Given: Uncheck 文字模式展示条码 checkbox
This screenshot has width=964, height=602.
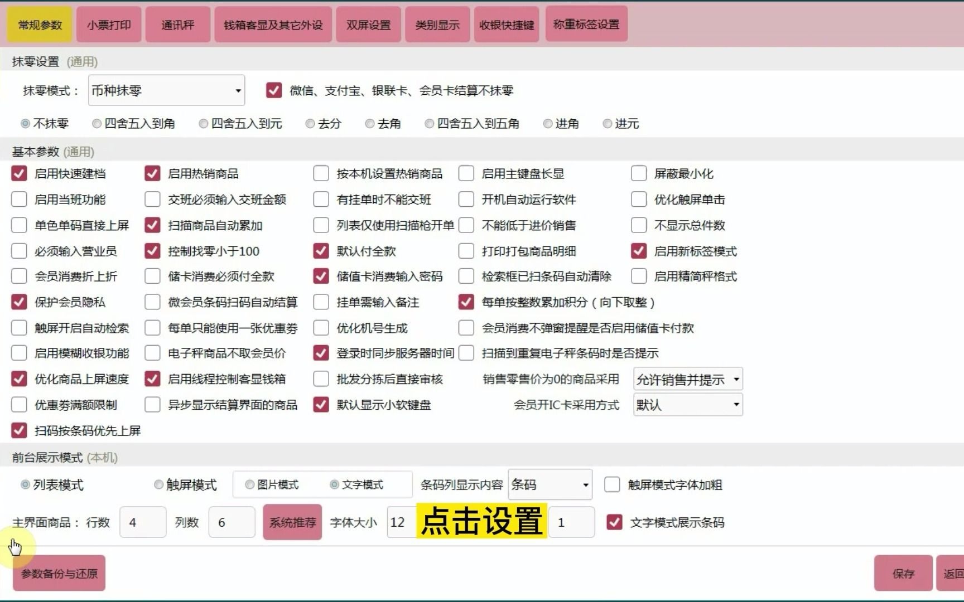Looking at the screenshot, I should [x=614, y=522].
